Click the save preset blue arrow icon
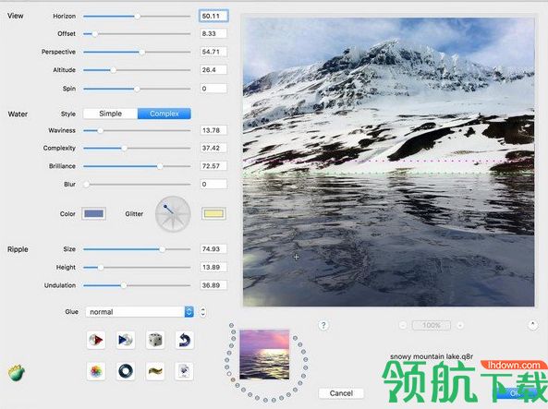Screen dimensions: 548x409 point(125,340)
